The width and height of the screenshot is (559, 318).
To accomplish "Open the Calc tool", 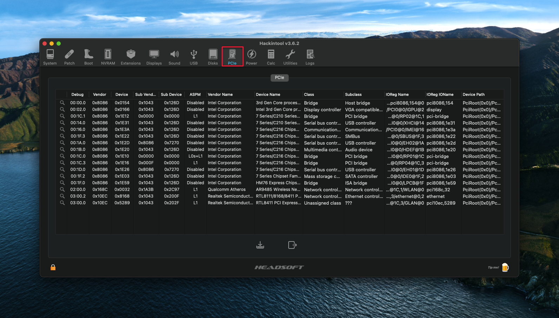I will point(271,57).
